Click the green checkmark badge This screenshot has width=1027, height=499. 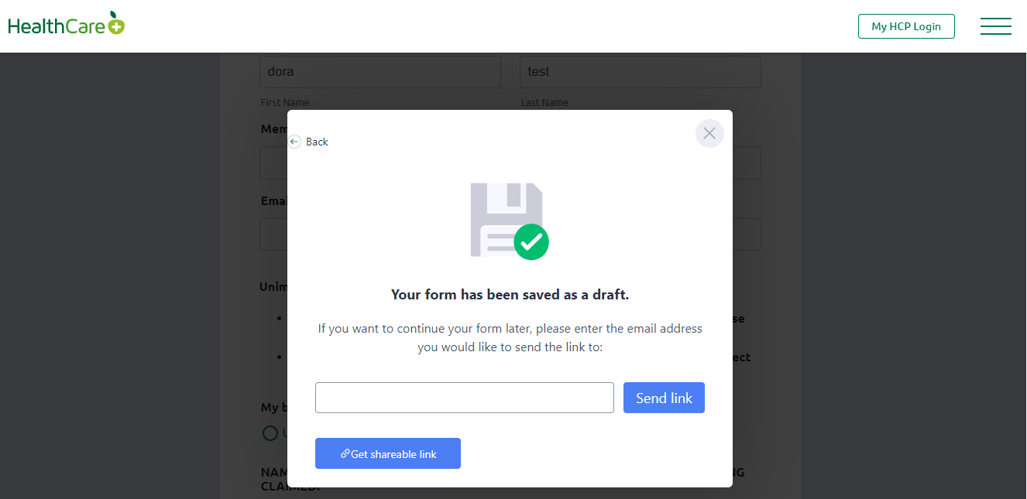531,242
